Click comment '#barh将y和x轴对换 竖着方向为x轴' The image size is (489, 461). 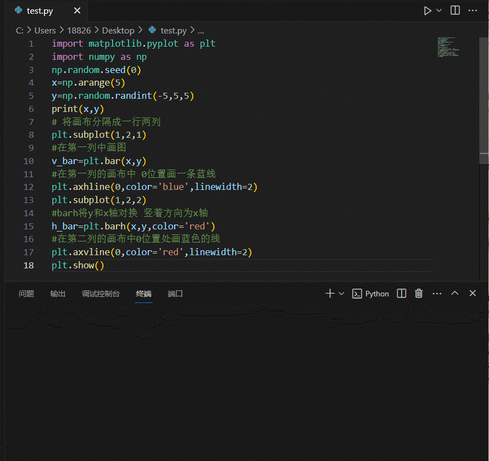click(130, 213)
